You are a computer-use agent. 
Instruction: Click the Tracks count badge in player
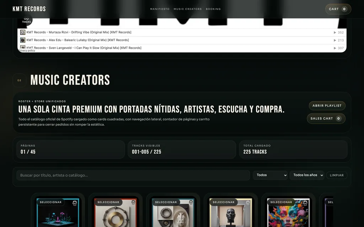pos(26,20)
